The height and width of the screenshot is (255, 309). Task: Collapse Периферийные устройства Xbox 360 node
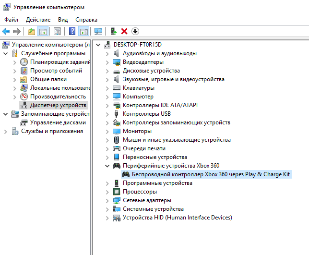[x=107, y=166]
